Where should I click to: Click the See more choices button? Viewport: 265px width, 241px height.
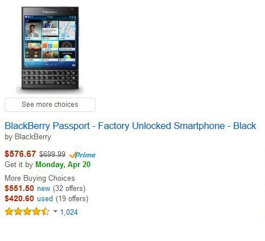[50, 105]
